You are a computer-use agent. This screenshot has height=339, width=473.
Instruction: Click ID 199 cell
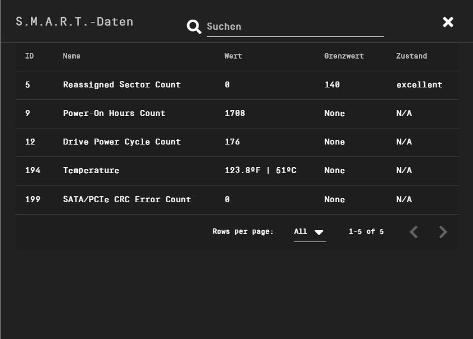point(33,200)
